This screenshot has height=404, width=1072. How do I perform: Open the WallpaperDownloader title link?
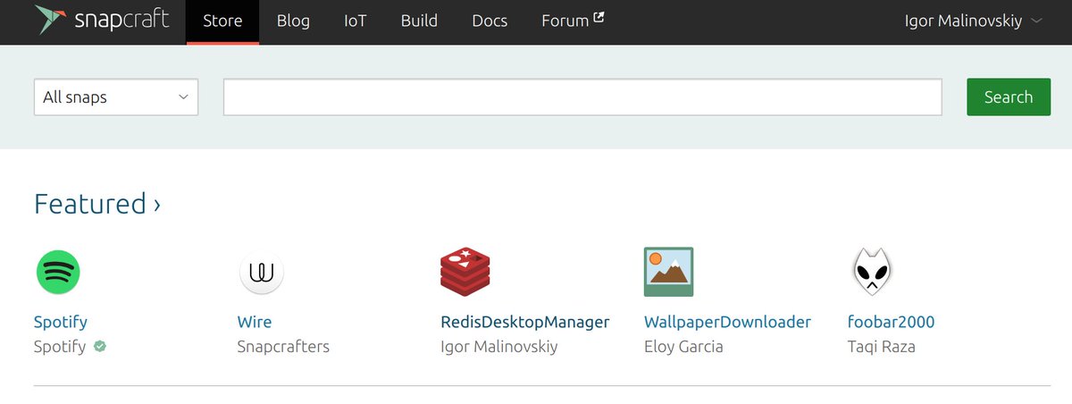[x=727, y=322]
